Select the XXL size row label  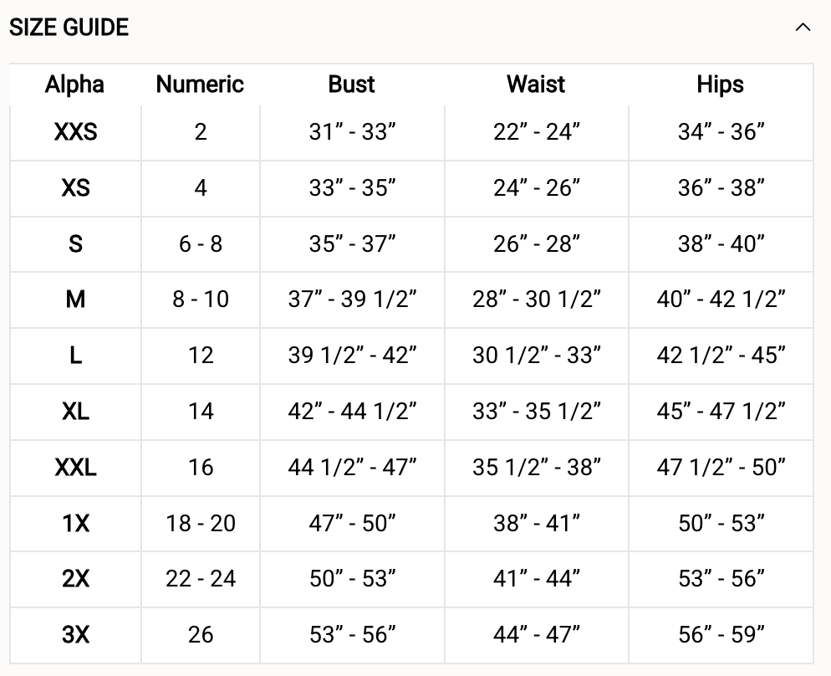[75, 467]
